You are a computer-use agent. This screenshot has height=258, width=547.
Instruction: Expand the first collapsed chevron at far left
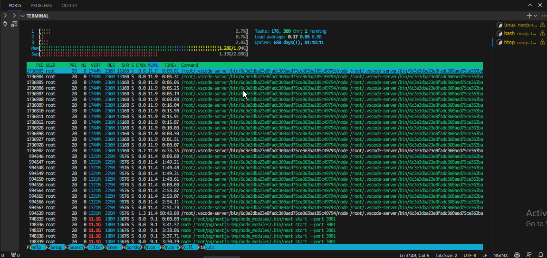tap(5, 16)
